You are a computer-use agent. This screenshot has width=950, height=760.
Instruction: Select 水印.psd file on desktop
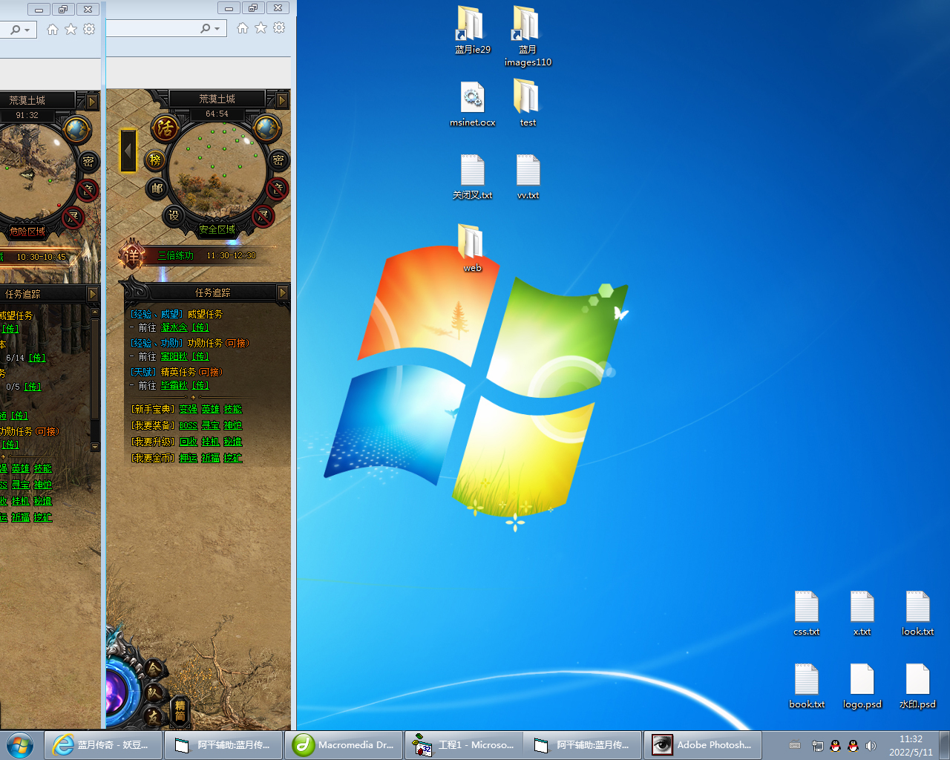pyautogui.click(x=917, y=686)
